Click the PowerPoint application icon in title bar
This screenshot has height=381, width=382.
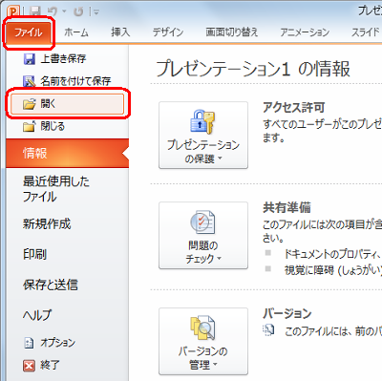13,11
